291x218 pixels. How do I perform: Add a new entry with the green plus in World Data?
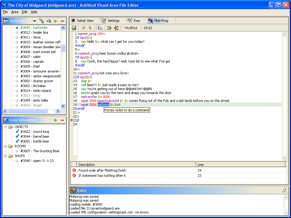point(55,21)
